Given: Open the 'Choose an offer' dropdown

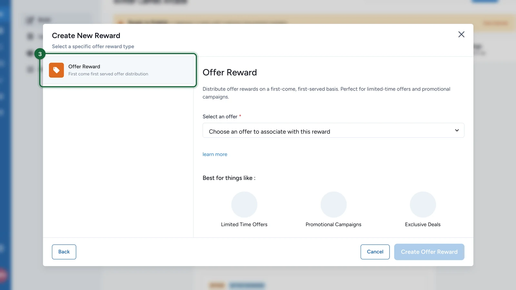Looking at the screenshot, I should coord(333,130).
